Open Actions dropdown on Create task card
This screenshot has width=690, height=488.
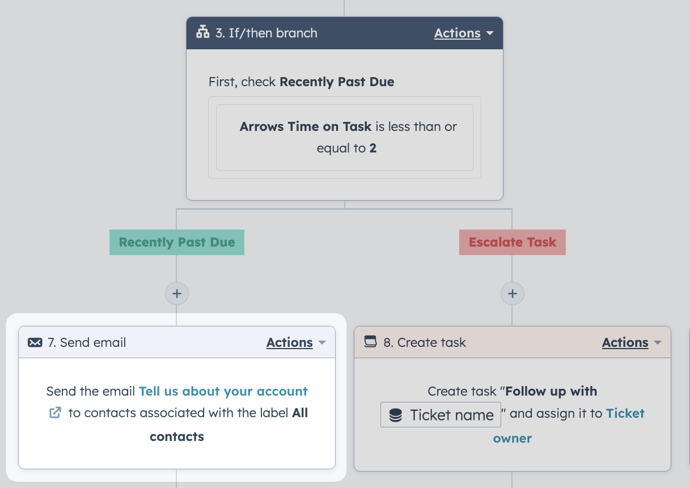click(x=632, y=342)
